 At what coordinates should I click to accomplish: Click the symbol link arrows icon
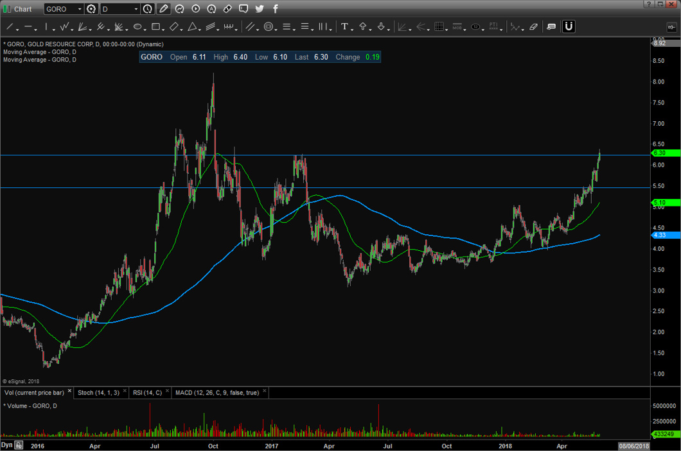[227, 9]
